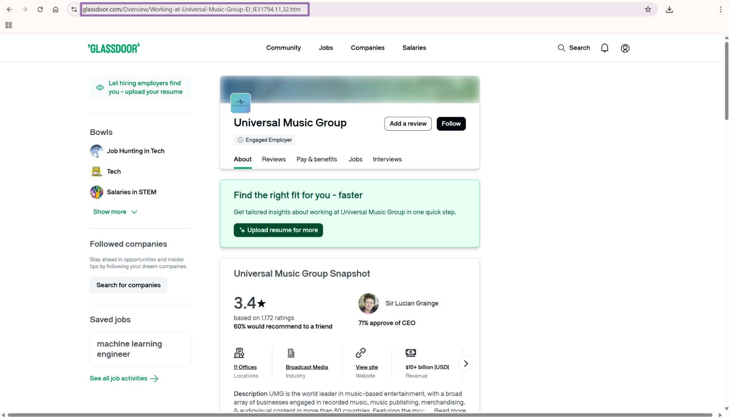Viewport: 729px width, 417px height.
Task: Click the eye icon beside upload resume prompt
Action: pos(100,88)
